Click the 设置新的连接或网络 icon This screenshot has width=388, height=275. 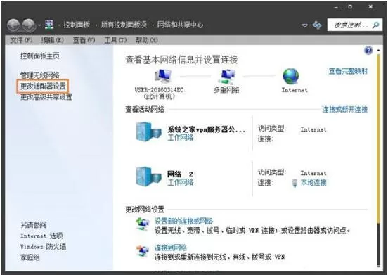pyautogui.click(x=143, y=224)
